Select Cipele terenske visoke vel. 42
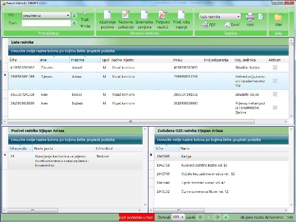 pos(222,183)
